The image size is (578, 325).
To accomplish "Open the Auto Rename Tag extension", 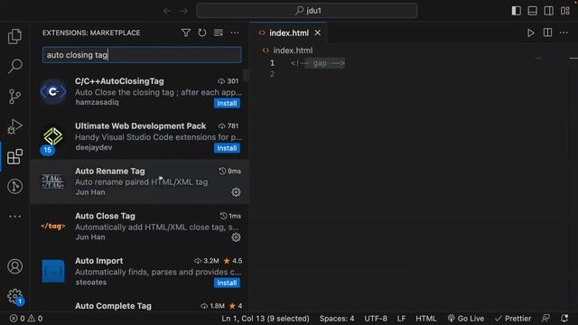I will click(x=139, y=181).
